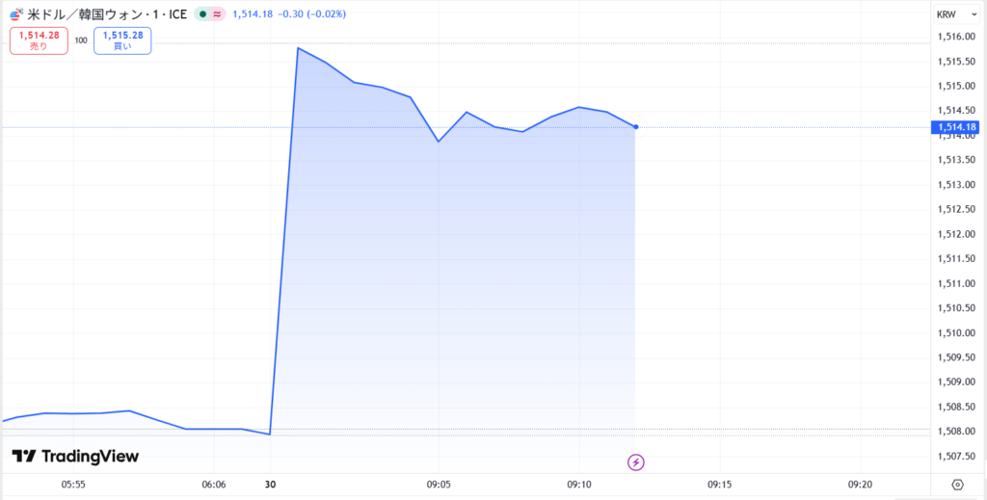Open chart settings hexagon icon
This screenshot has width=987, height=500.
tap(957, 484)
